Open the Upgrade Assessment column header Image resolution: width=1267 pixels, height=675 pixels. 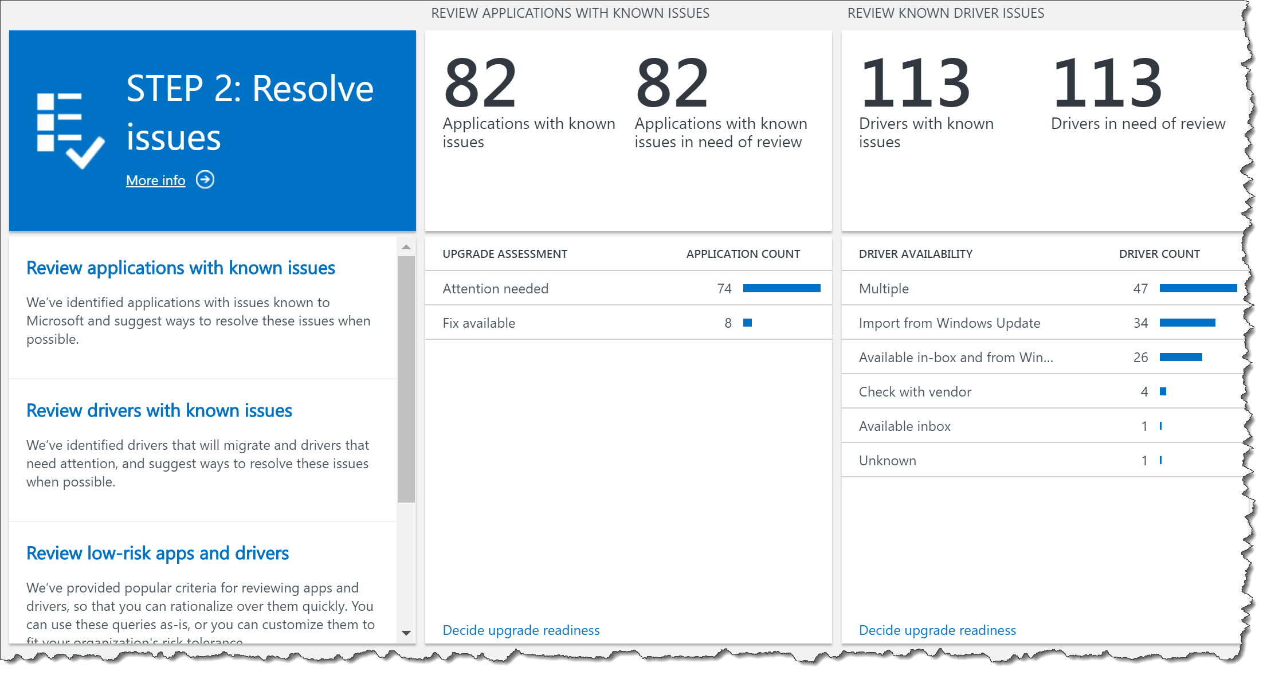[505, 253]
